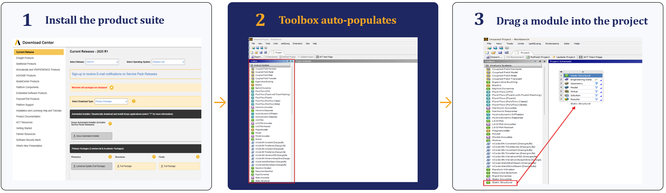
Task: Click the help icon beside Structures heading
Action: (154, 157)
